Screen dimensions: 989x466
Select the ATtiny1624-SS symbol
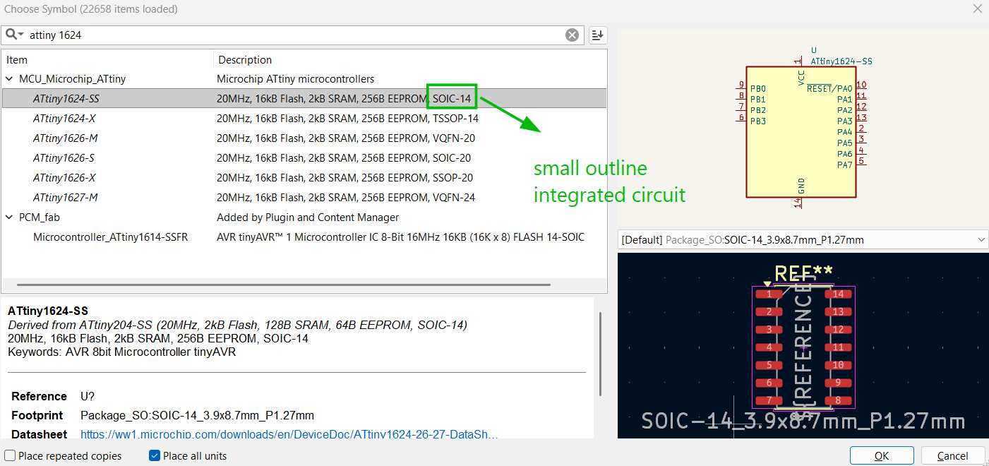(x=304, y=99)
